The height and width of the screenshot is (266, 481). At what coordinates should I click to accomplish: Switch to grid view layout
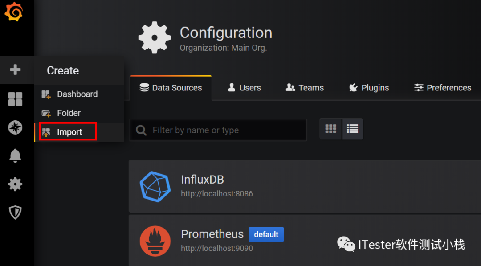pos(330,129)
